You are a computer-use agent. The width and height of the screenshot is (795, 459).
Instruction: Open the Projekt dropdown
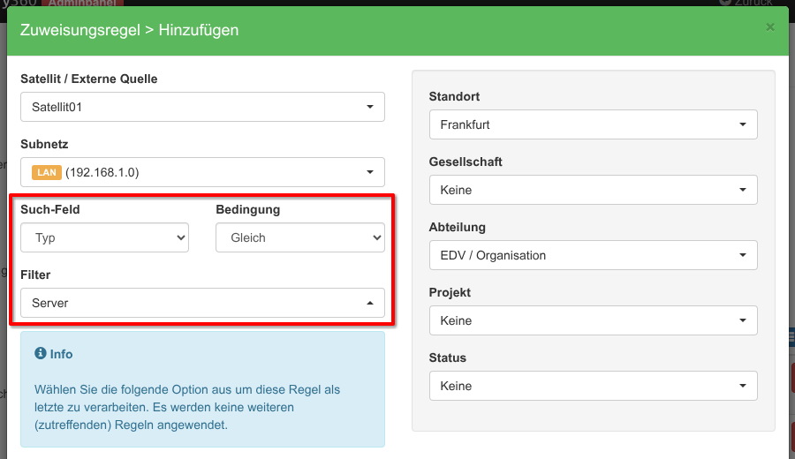click(594, 320)
